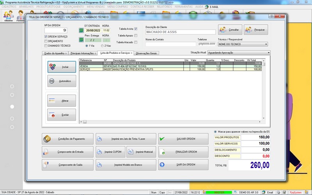Select GAS R-40A HP-62 DAC row
Image resolution: width=312 pixels, height=195 pixels.
click(x=170, y=66)
